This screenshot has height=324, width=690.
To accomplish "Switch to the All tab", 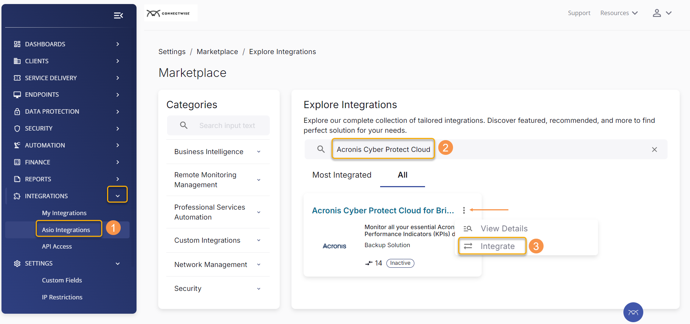I will coord(403,175).
